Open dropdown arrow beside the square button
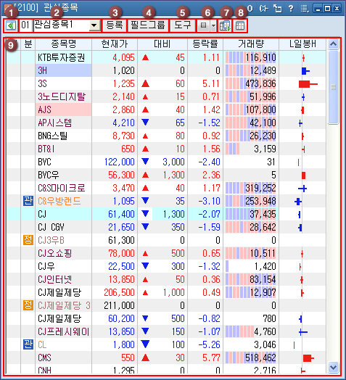346x380 pixels. click(213, 25)
